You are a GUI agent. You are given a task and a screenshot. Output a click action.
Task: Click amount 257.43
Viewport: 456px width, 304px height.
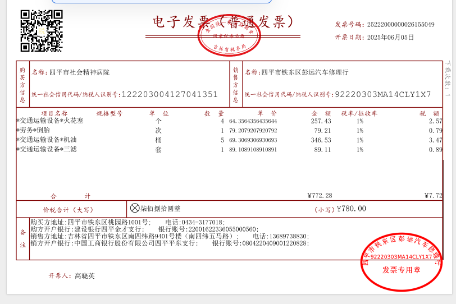click(321, 121)
